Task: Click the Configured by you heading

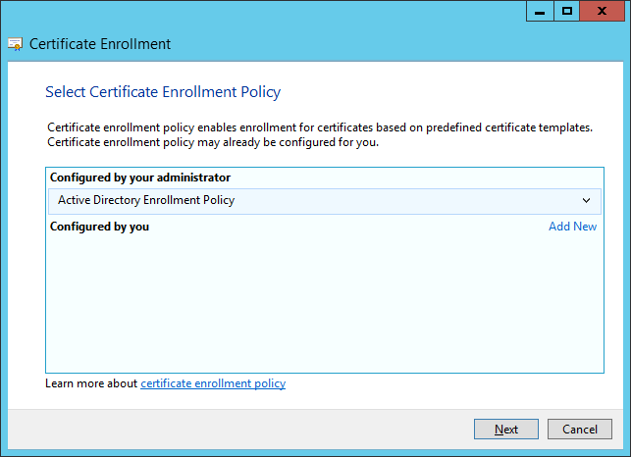Action: [99, 227]
